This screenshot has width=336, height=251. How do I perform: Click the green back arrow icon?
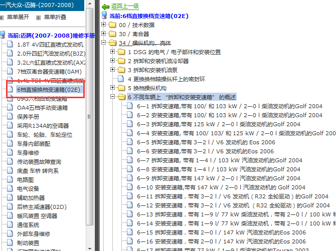(105, 7)
